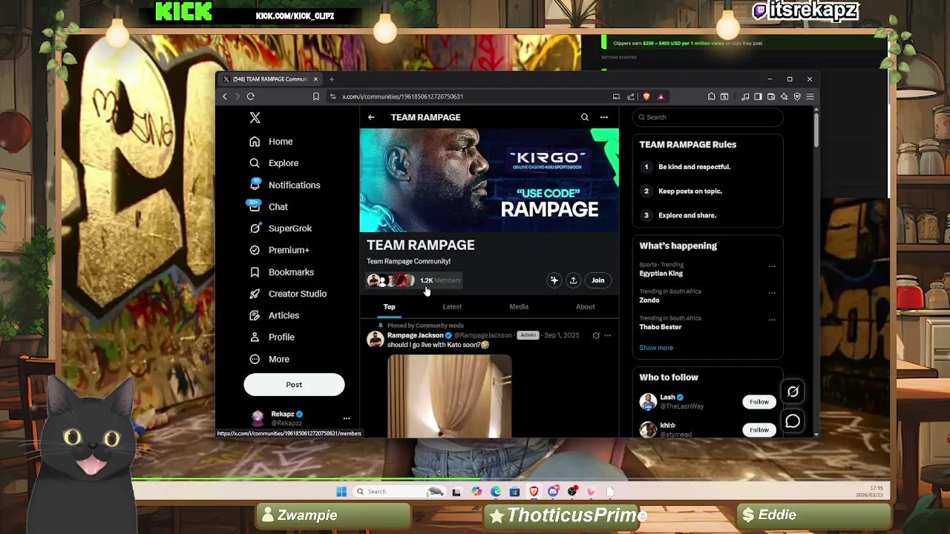Click the taskbar Search box
Screen dimensions: 950x534
[399, 492]
